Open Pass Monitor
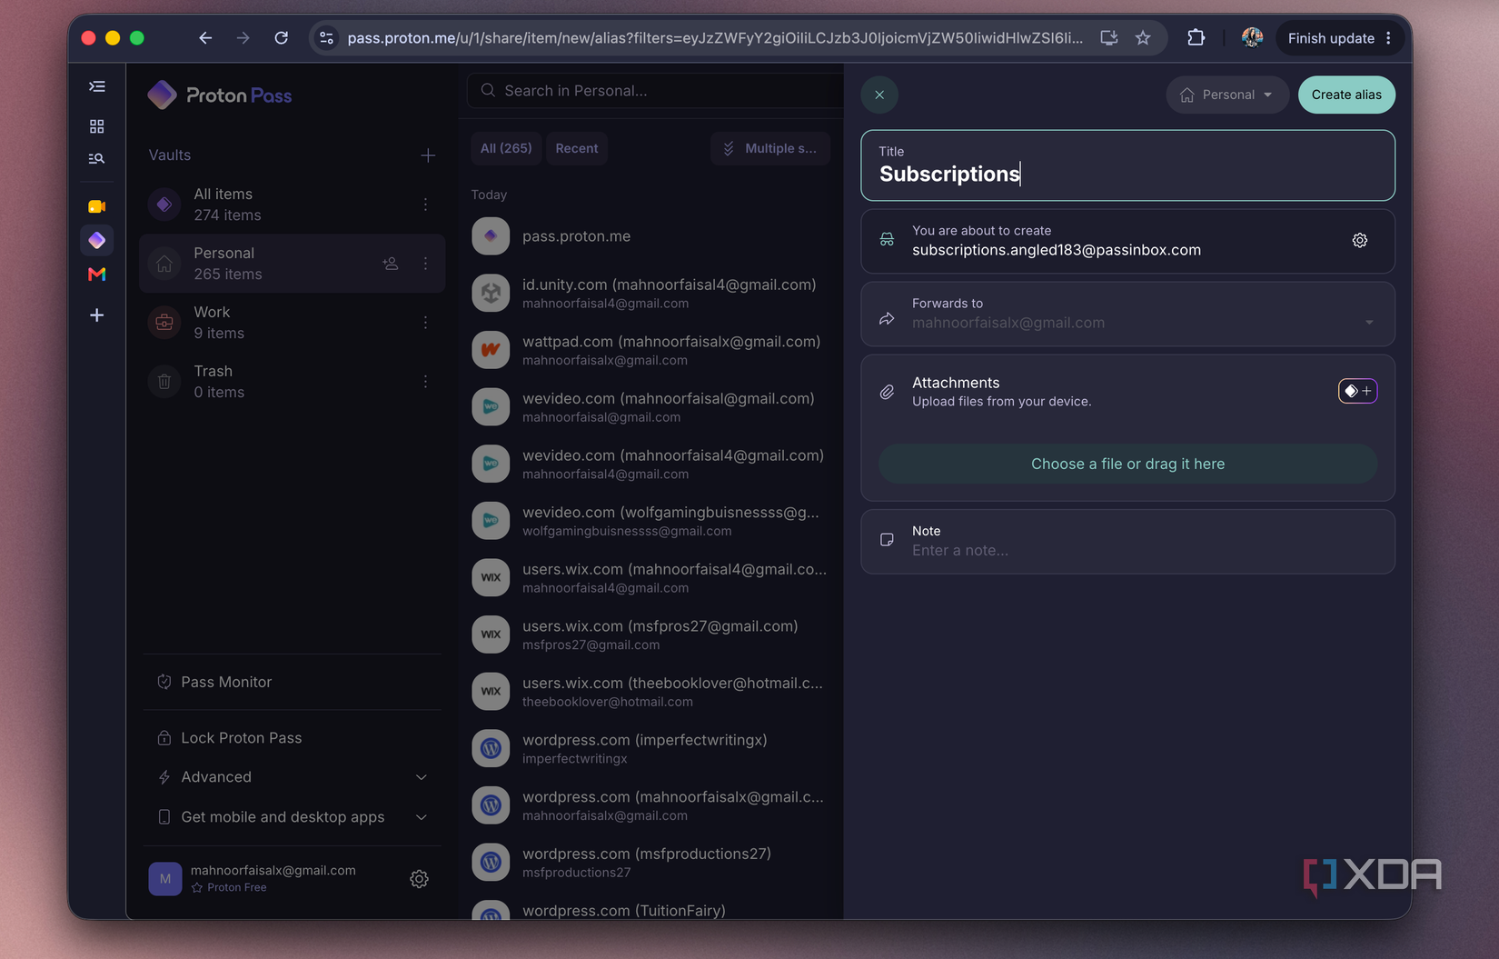 pos(293,682)
